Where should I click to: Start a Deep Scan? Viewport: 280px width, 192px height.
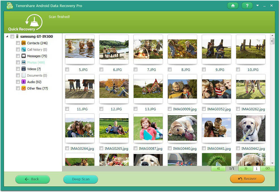click(81, 179)
